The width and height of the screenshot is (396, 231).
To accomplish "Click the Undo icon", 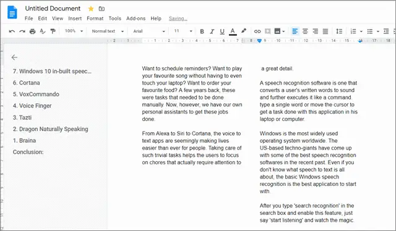I will point(12,31).
